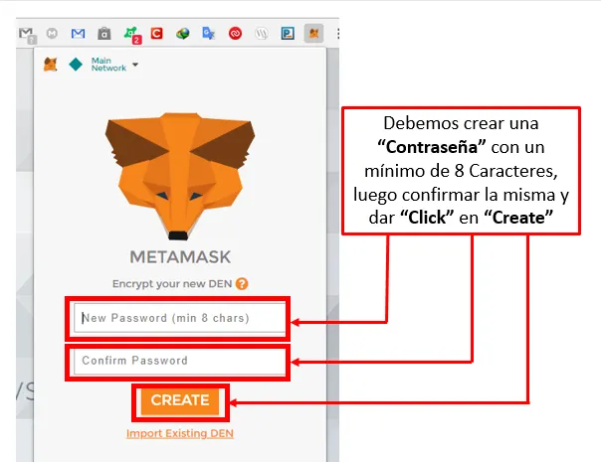The width and height of the screenshot is (601, 462).
Task: Click the MetaMask fox extension toolbar icon
Action: click(x=313, y=34)
